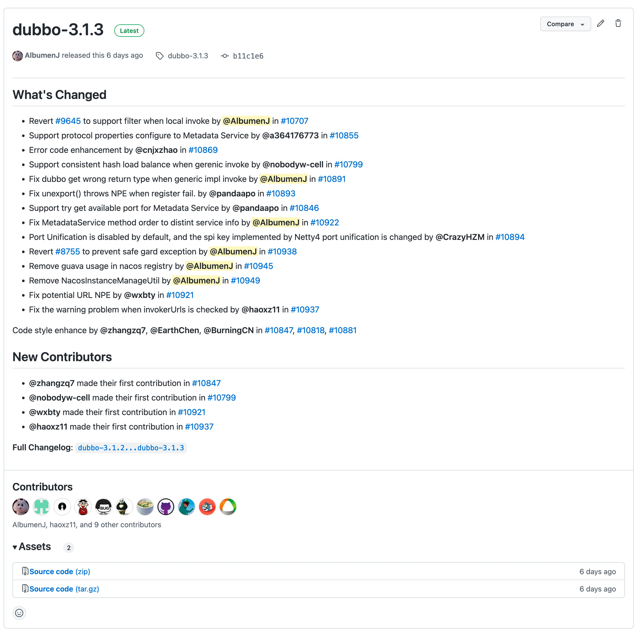
Task: Click the Latest release badge
Action: (129, 30)
